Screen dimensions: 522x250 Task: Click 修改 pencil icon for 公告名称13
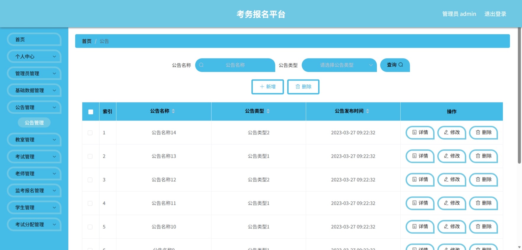tap(446, 156)
